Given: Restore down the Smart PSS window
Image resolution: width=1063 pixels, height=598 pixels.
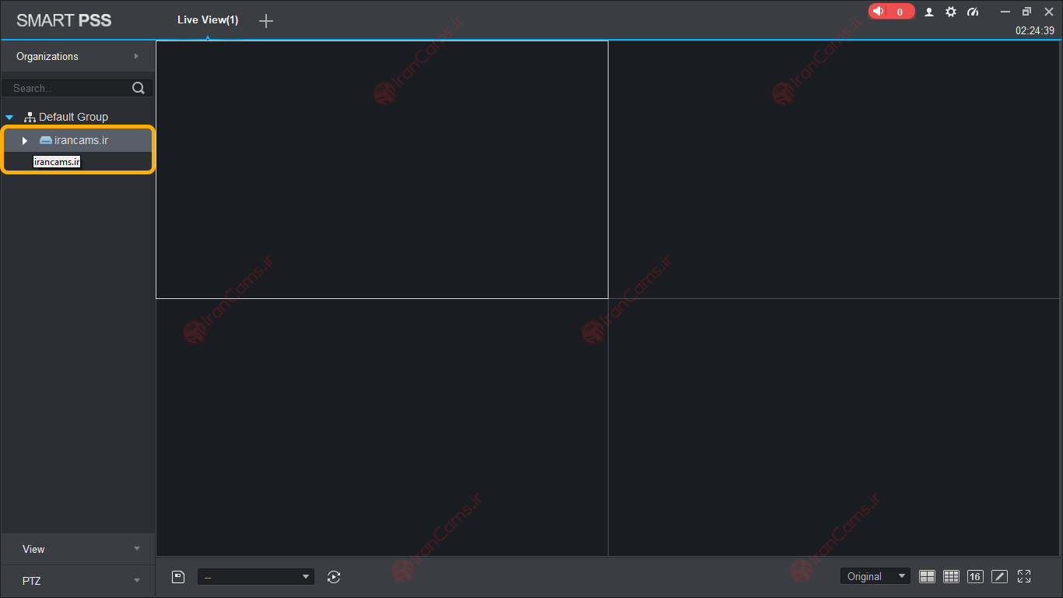Looking at the screenshot, I should point(1026,12).
